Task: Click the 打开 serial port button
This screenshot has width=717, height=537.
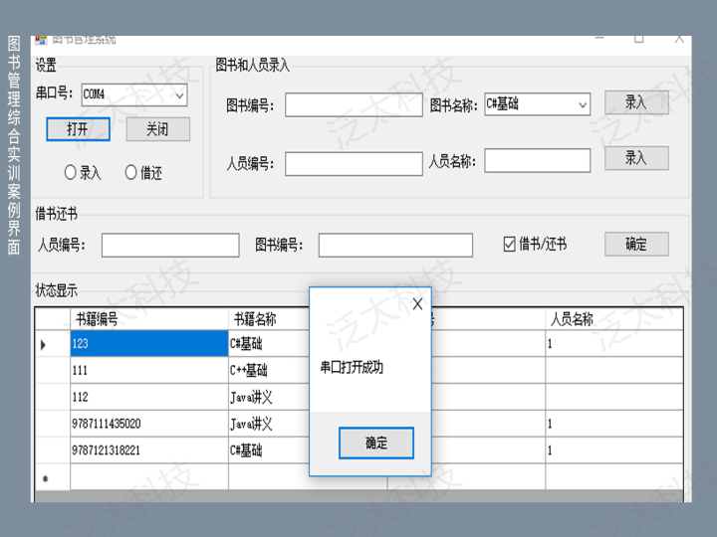Action: pos(78,129)
